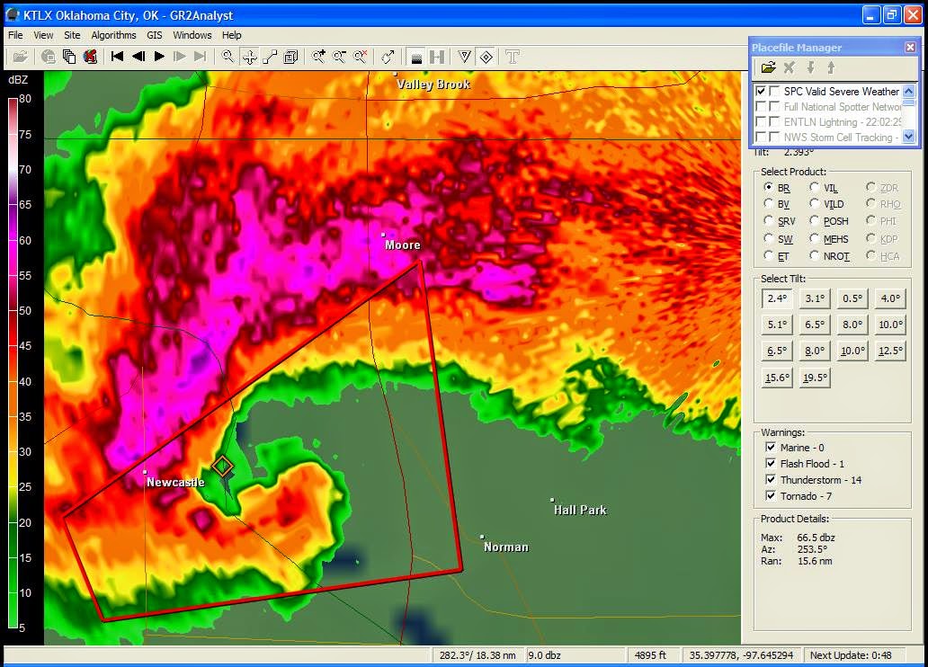Viewport: 928px width, 667px height.
Task: Click the placefile list up arrow
Action: pyautogui.click(x=909, y=91)
